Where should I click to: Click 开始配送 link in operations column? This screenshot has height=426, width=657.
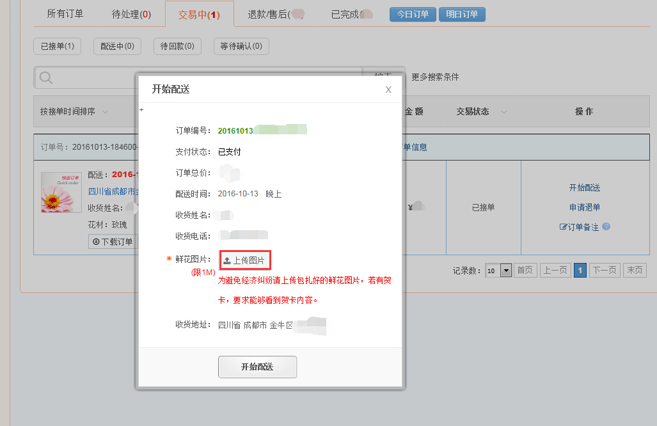click(584, 187)
